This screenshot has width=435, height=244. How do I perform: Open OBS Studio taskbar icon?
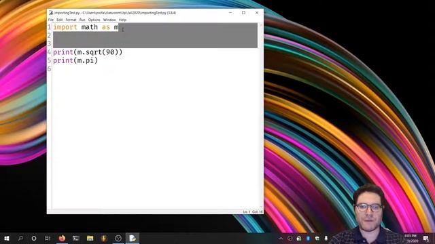point(118,238)
